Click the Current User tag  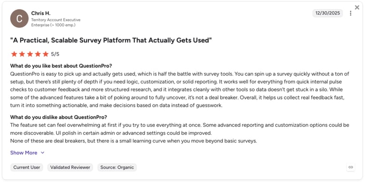27,167
